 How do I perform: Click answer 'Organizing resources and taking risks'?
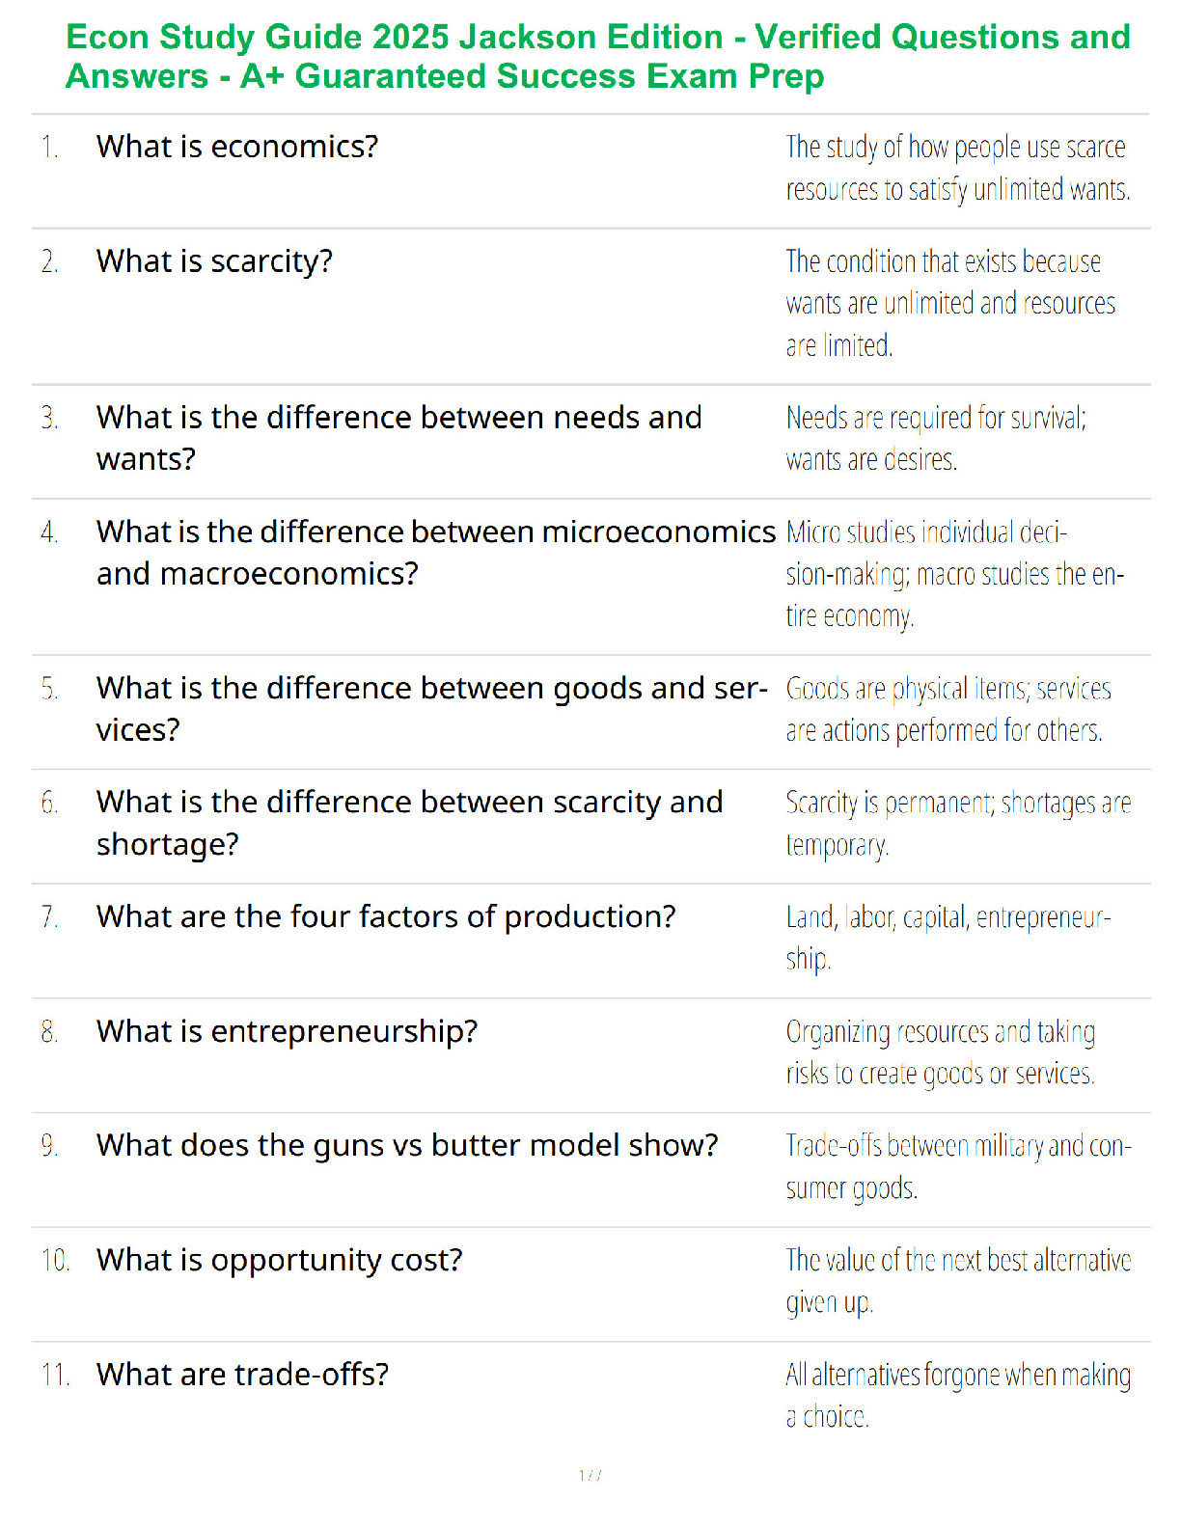tap(941, 1052)
